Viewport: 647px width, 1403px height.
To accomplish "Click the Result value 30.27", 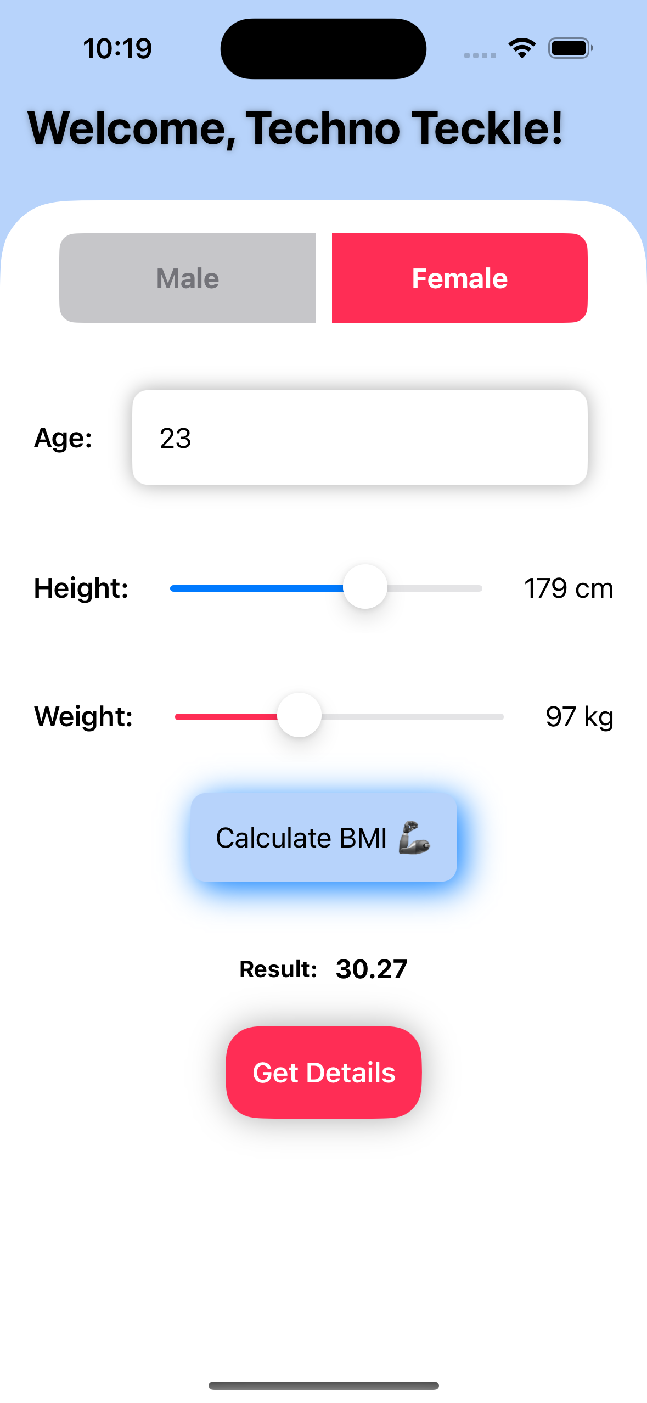I will (x=370, y=969).
